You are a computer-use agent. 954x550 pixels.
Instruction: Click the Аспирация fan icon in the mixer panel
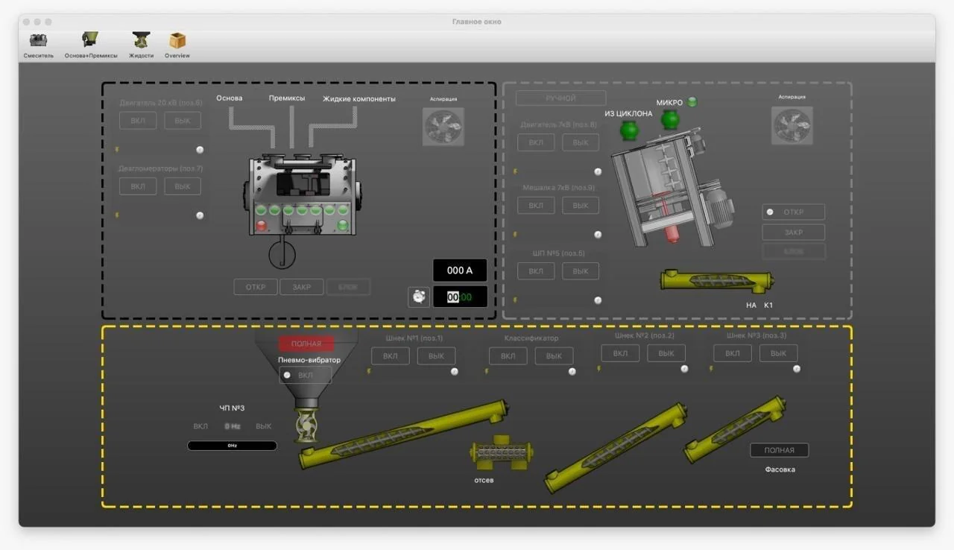(x=443, y=127)
